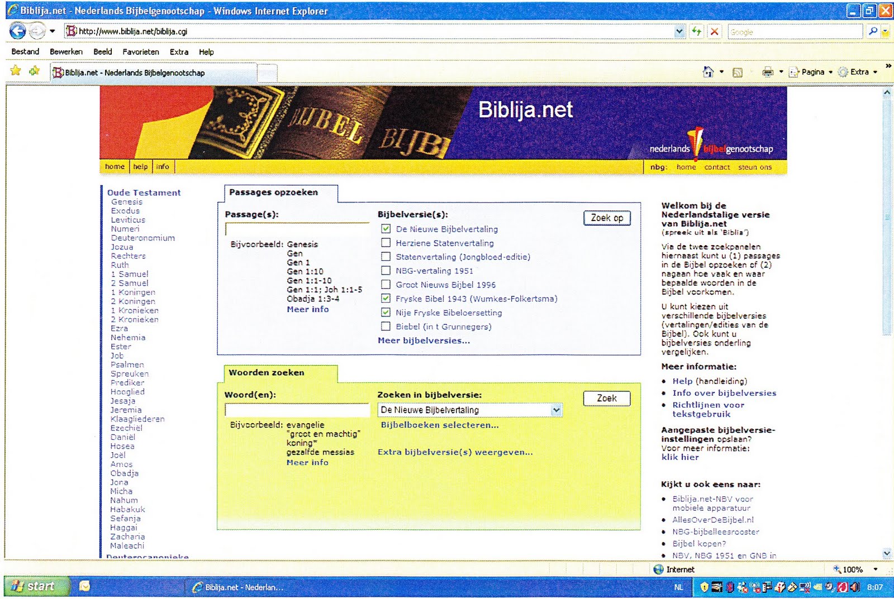Stop loading with the red X icon
This screenshot has height=599, width=894.
click(714, 32)
